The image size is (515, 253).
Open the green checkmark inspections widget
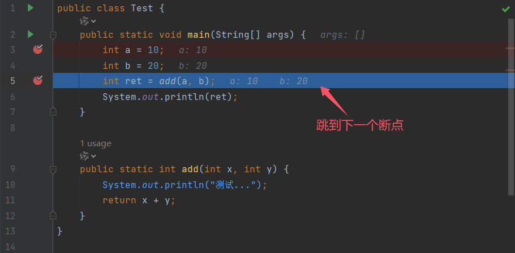(506, 9)
